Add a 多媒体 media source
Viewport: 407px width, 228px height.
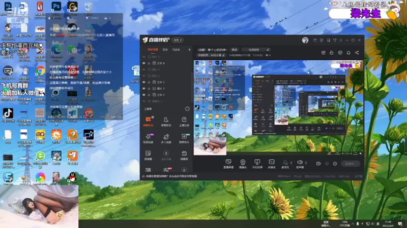point(272,164)
